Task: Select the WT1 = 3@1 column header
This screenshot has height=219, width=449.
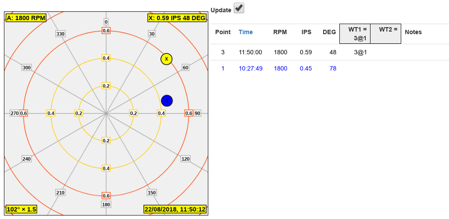Action: pos(355,34)
